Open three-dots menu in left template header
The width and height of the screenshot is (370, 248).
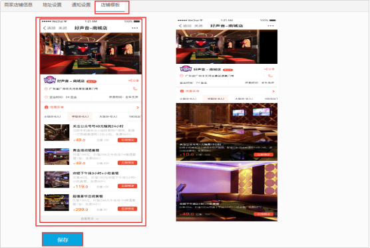pyautogui.click(x=134, y=28)
